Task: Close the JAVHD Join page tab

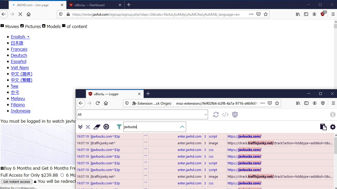Action: (x=62, y=5)
